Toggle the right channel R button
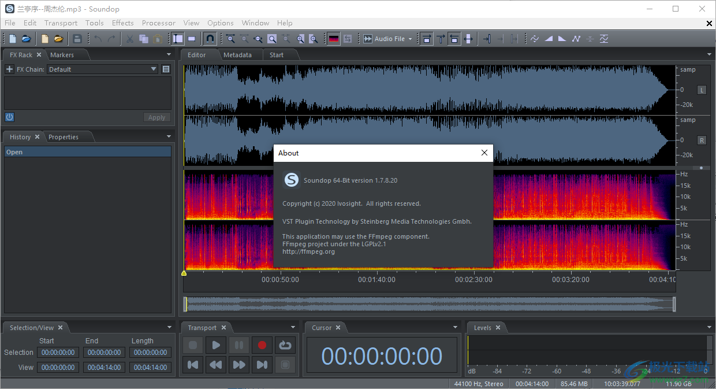 (x=702, y=140)
